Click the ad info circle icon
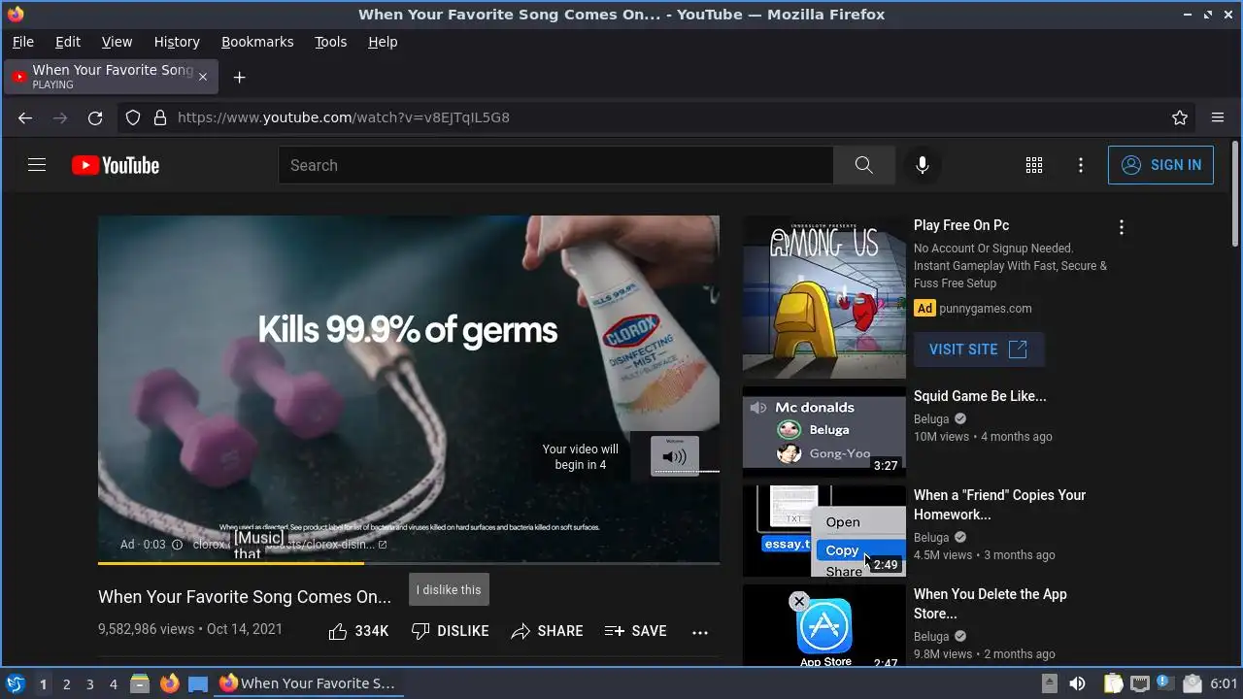Viewport: 1243px width, 699px height. coord(177,545)
